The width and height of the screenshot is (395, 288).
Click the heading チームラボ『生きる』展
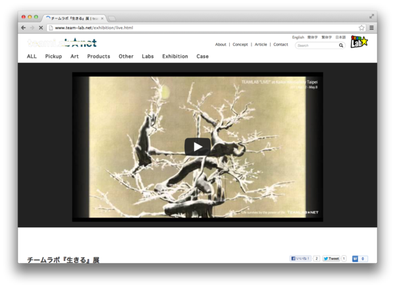[x=63, y=260]
